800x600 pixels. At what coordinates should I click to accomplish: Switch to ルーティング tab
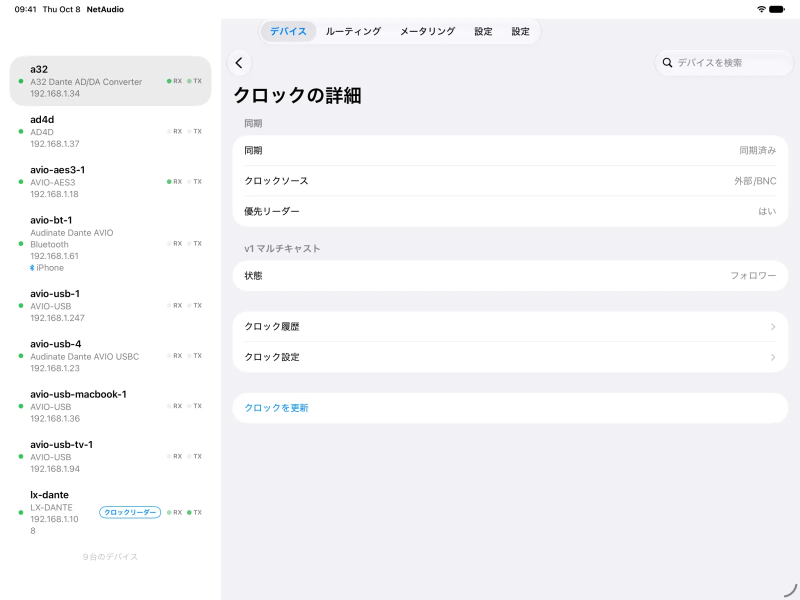(353, 31)
